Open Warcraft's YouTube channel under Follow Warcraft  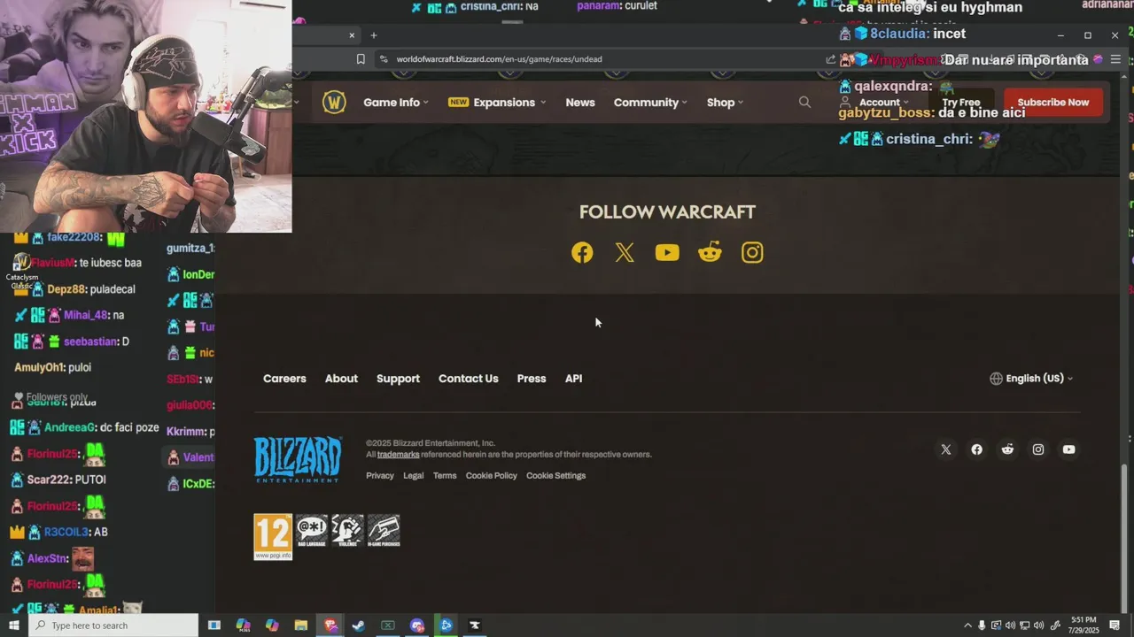(x=667, y=253)
